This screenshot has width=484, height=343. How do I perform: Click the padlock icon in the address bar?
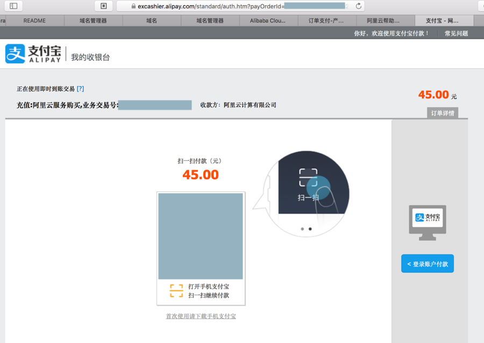133,6
